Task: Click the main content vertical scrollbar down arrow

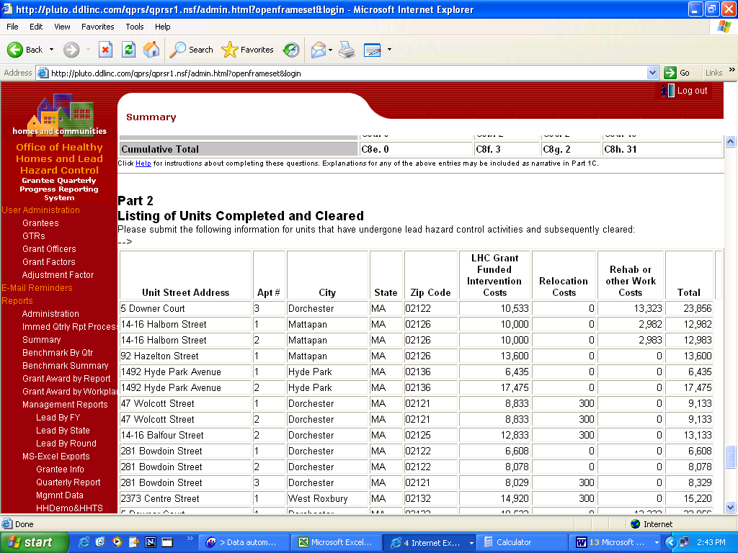Action: 730,507
